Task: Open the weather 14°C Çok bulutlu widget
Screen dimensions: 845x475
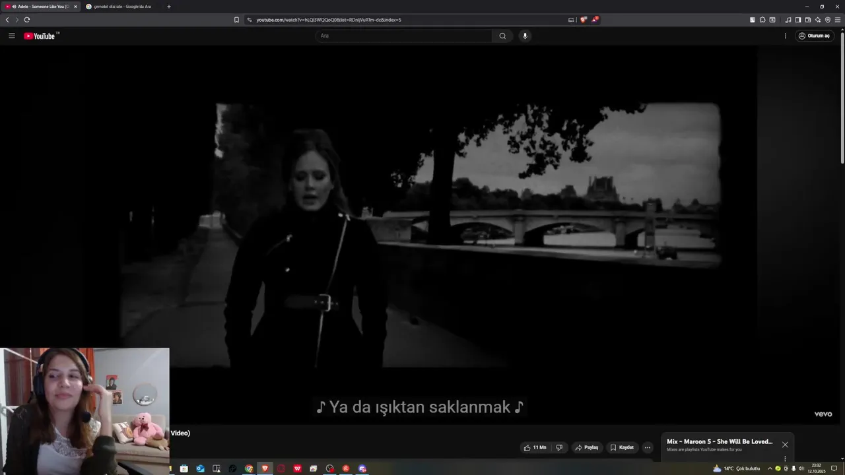Action: click(736, 468)
